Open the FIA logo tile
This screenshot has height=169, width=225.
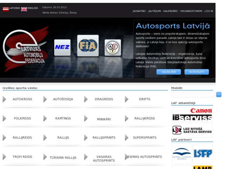(x=88, y=45)
